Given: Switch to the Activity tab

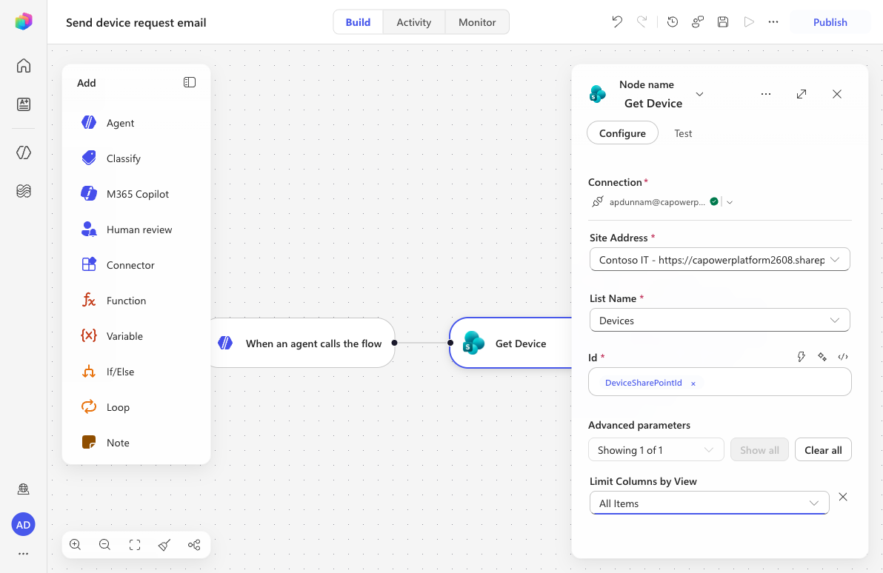Looking at the screenshot, I should pyautogui.click(x=414, y=22).
